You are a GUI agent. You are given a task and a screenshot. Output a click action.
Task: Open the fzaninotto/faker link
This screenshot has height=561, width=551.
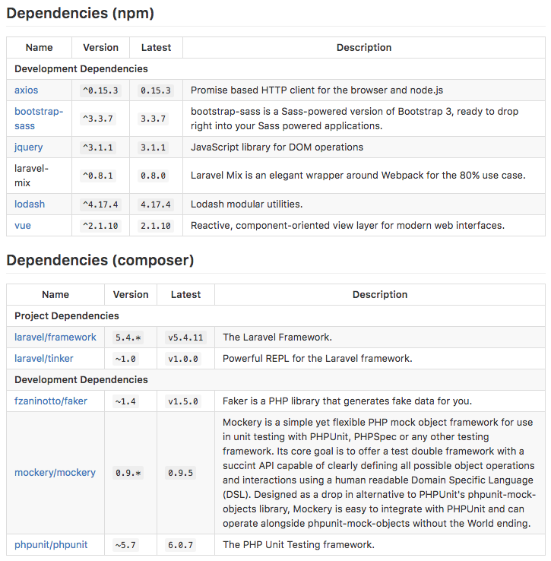click(x=51, y=401)
